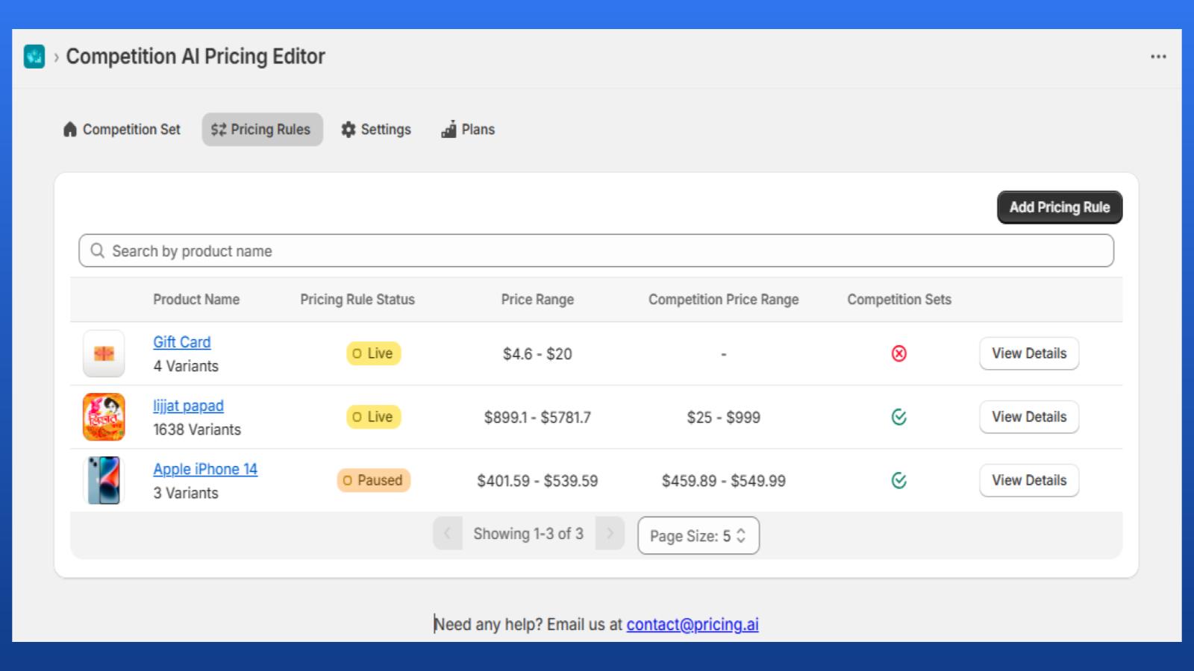Click the Paused status badge for Apple iPhone 14
This screenshot has width=1194, height=671.
point(373,480)
